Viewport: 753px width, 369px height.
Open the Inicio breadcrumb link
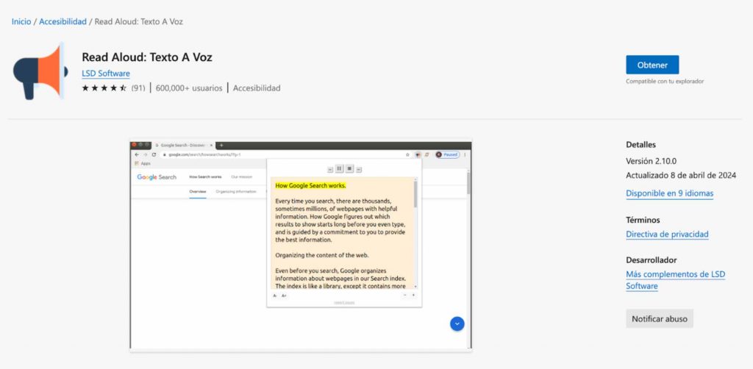click(21, 21)
